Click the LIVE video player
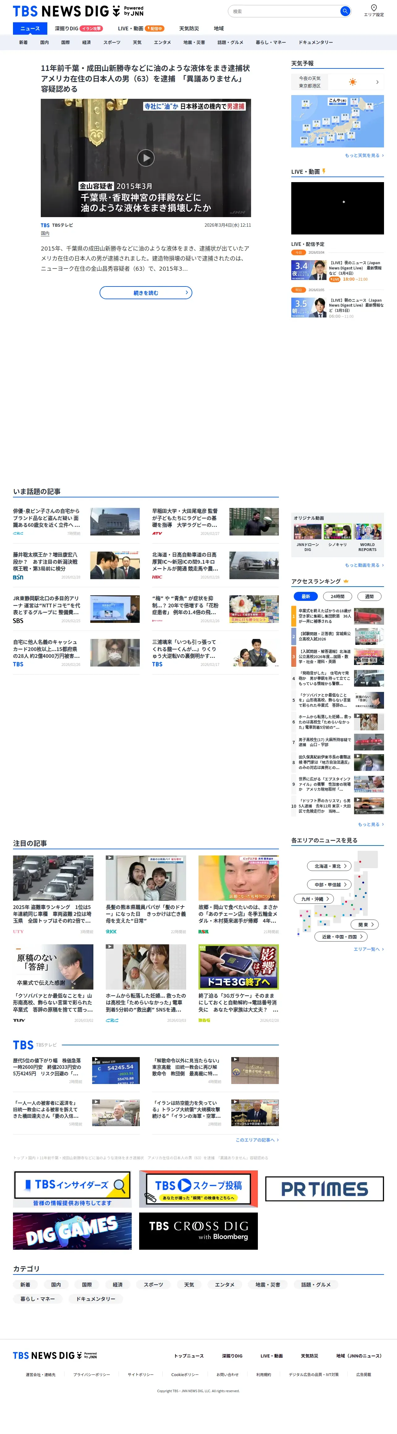 [338, 208]
